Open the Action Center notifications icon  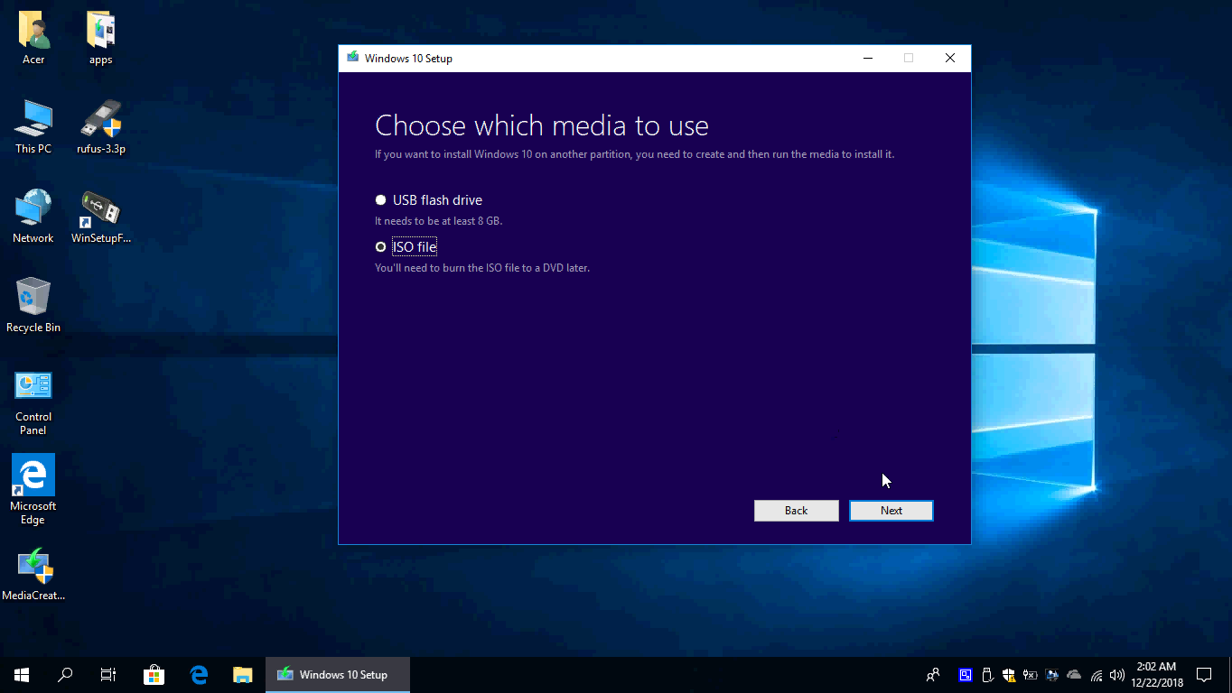pyautogui.click(x=1204, y=675)
